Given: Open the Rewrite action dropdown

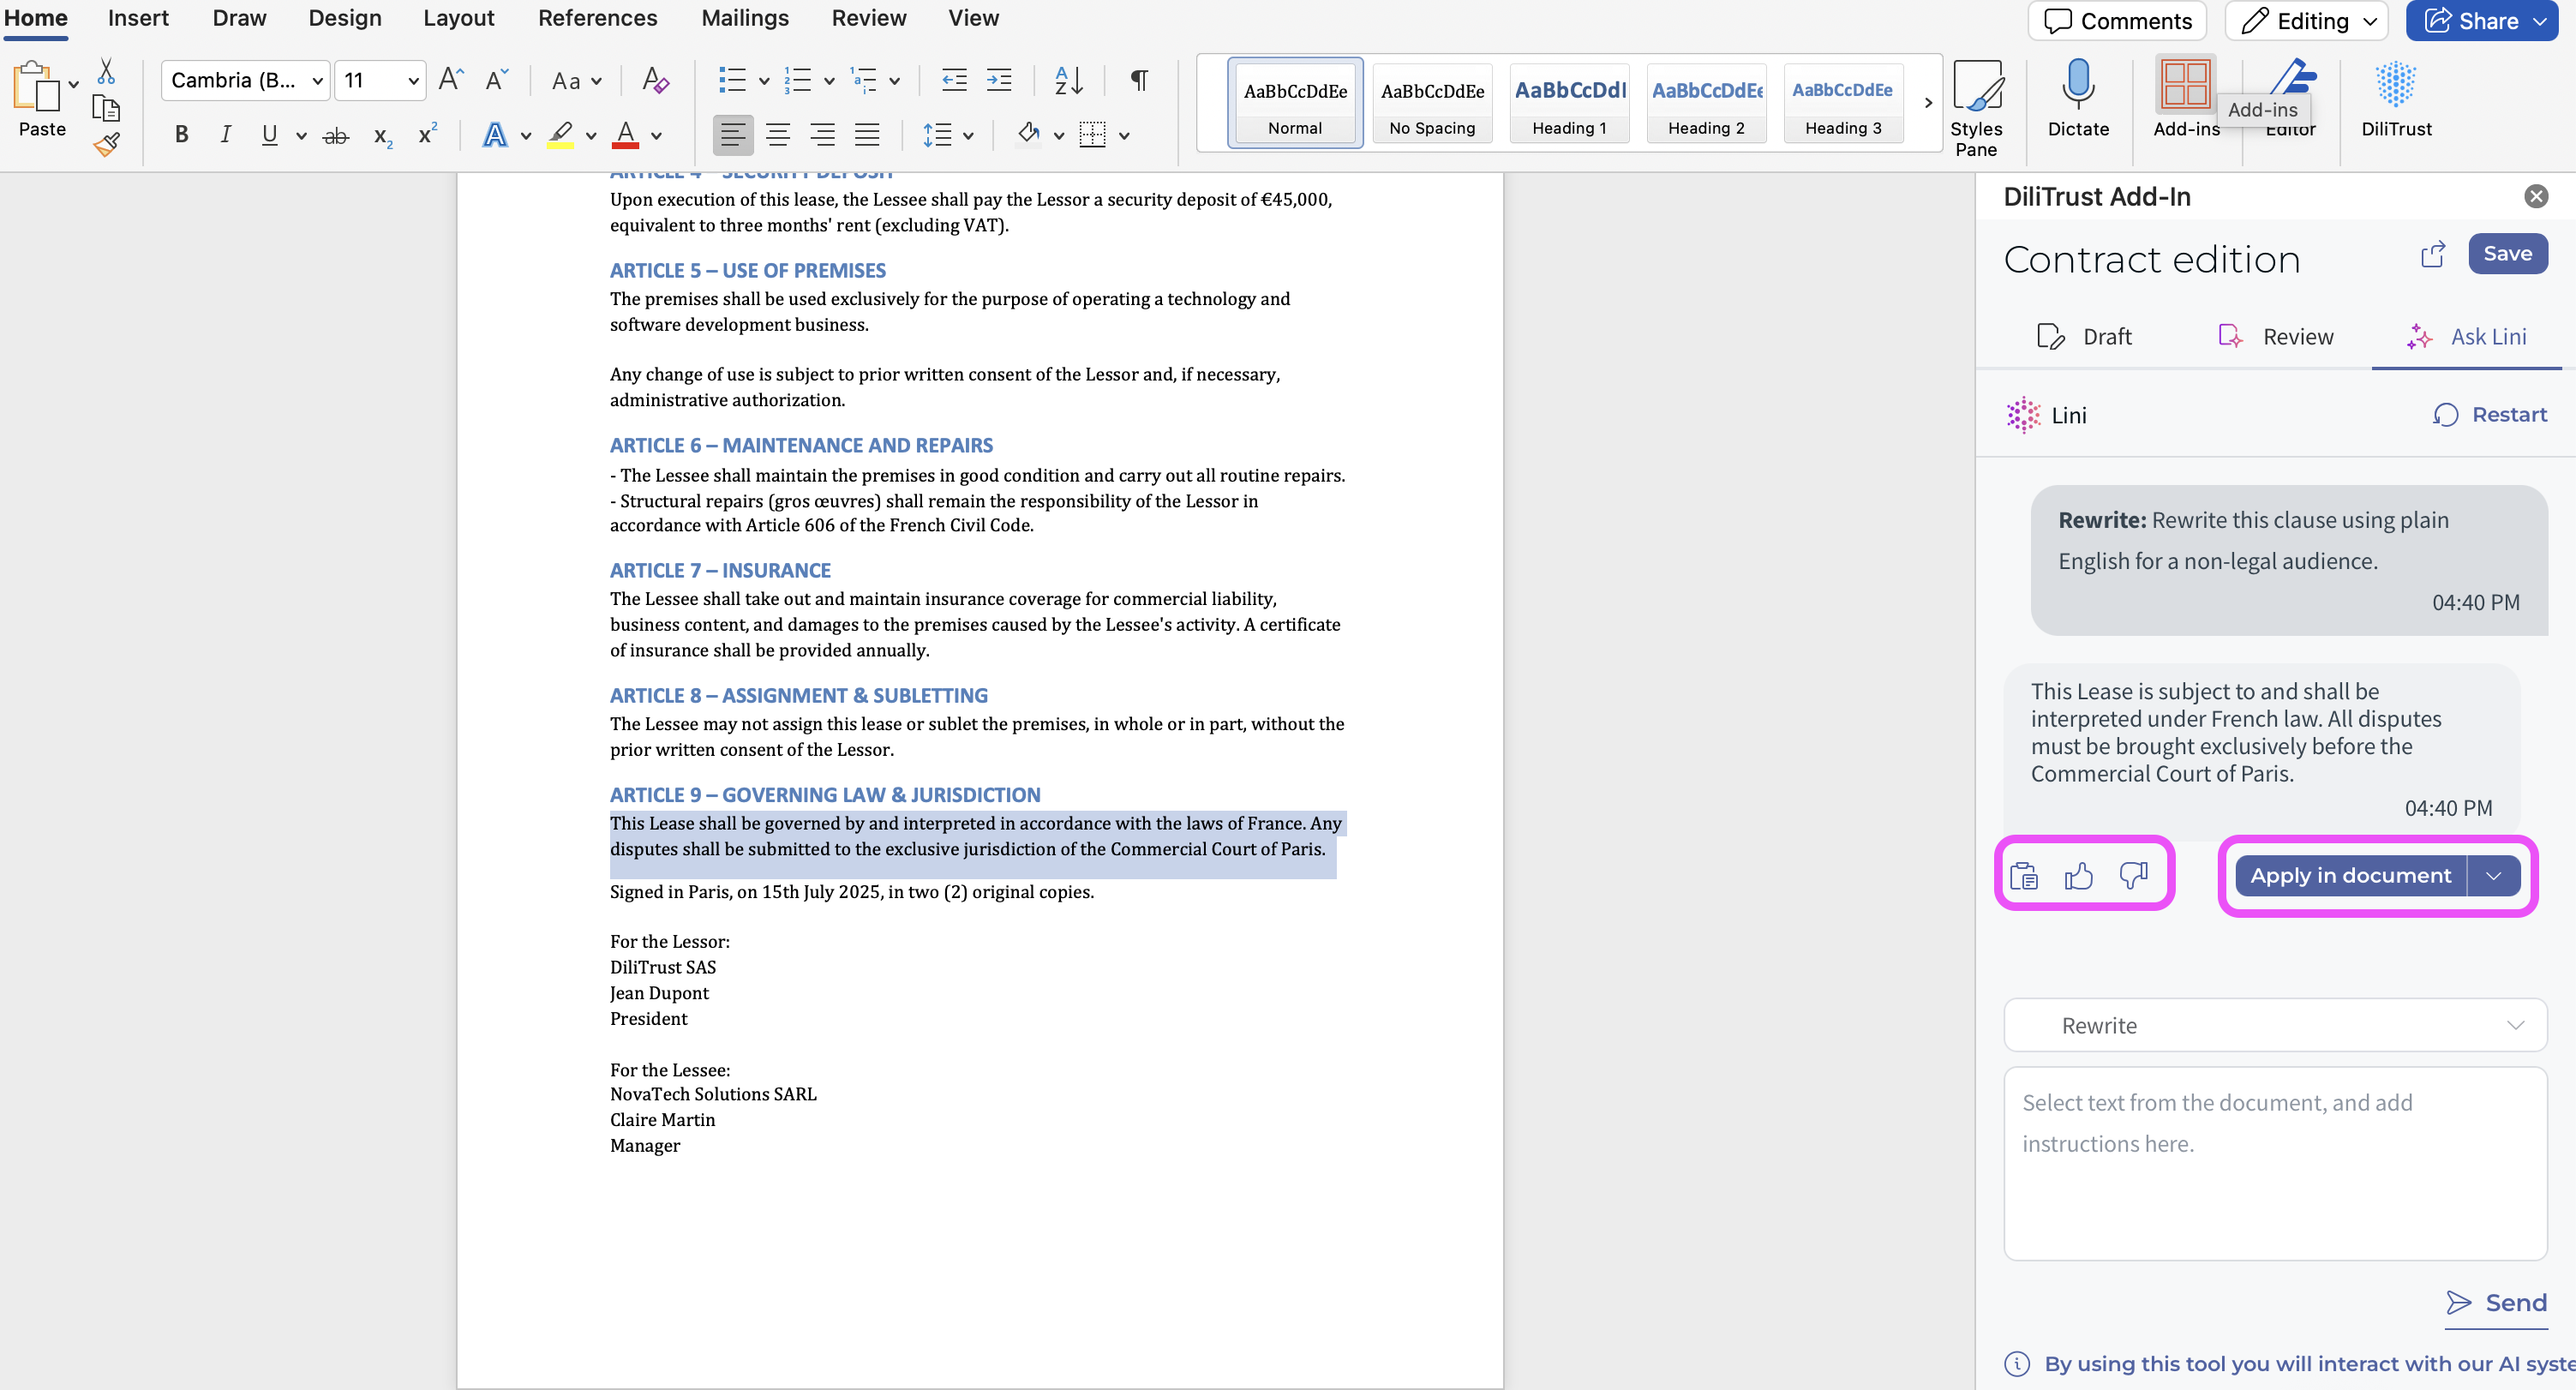Looking at the screenshot, I should click(x=2274, y=1025).
